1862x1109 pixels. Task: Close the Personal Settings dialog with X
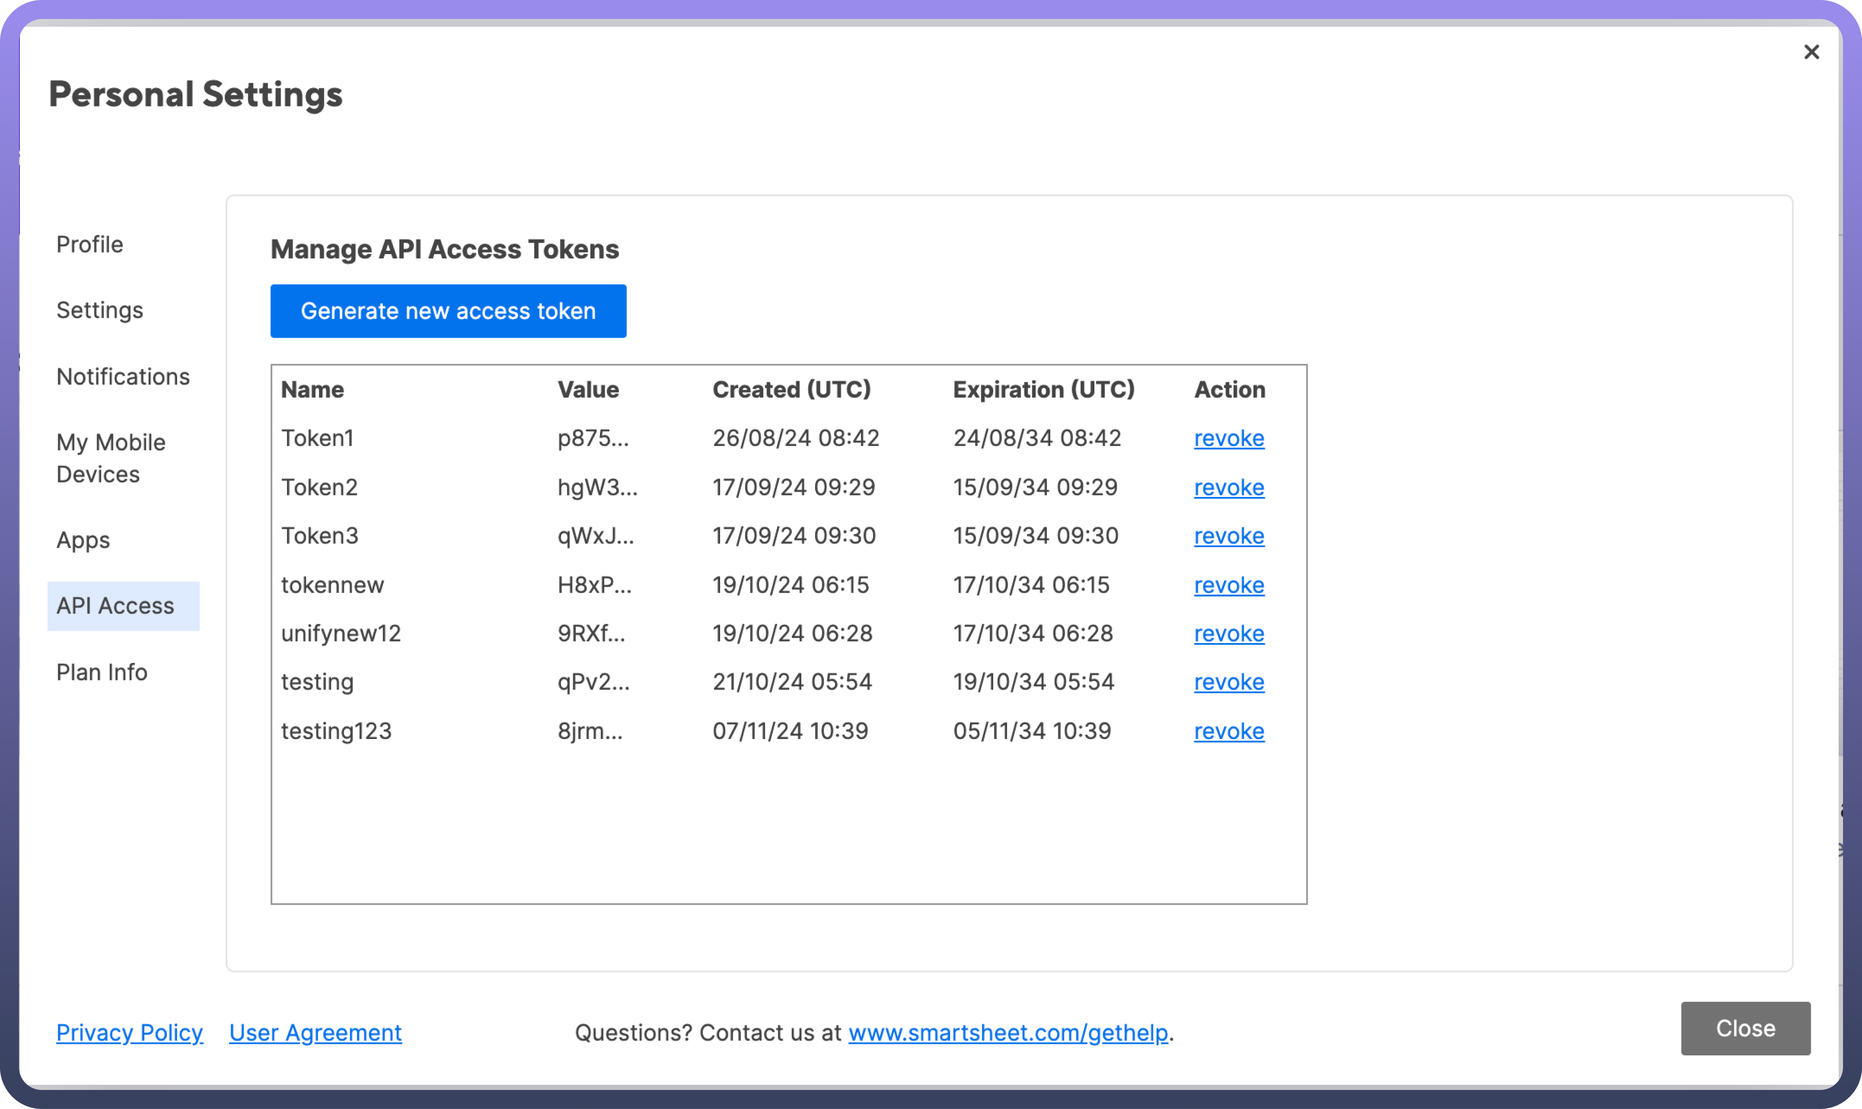click(x=1810, y=52)
